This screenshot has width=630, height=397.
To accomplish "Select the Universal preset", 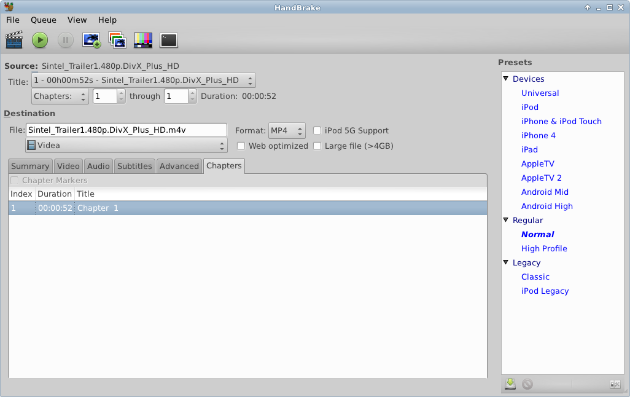I will click(540, 93).
